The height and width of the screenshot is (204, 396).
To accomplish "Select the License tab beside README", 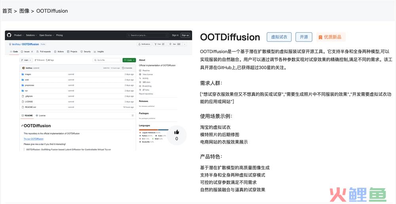I will (x=41, y=115).
